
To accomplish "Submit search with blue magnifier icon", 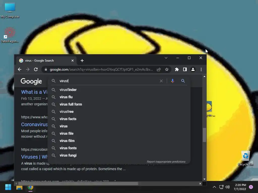I will pos(183,81).
